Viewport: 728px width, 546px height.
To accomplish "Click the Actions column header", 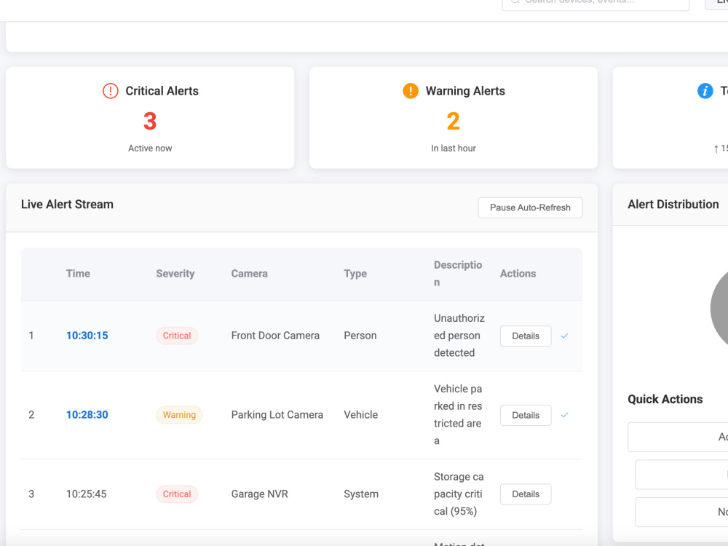I will point(518,274).
